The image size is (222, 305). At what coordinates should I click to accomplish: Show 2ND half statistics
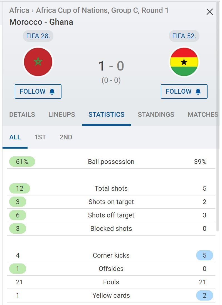tap(66, 137)
